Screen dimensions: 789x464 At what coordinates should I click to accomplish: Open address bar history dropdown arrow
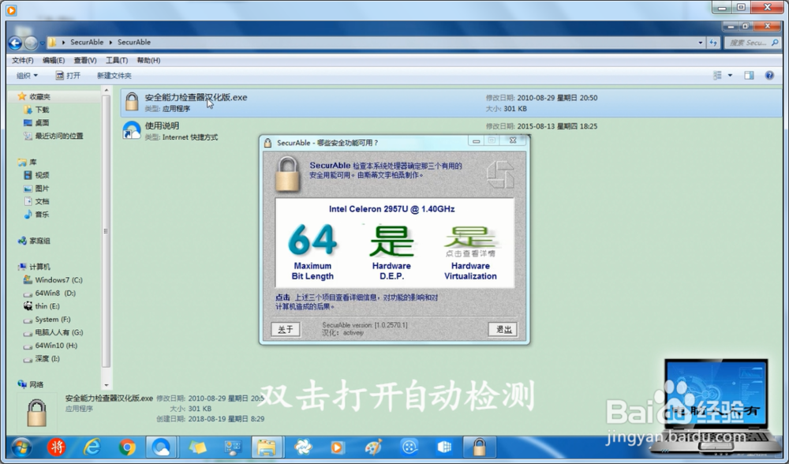(x=701, y=43)
